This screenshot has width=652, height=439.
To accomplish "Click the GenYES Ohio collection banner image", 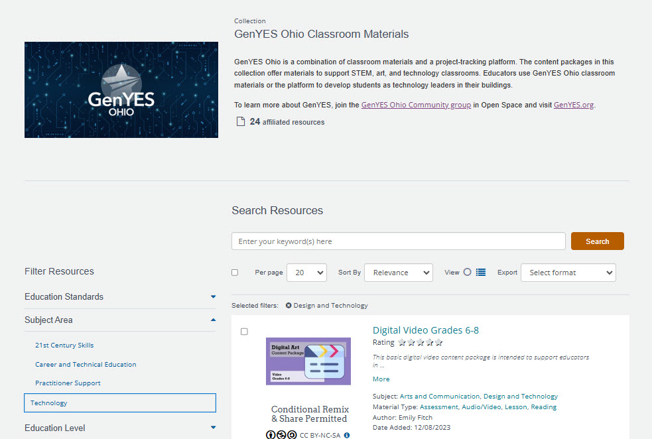I will coord(121,90).
